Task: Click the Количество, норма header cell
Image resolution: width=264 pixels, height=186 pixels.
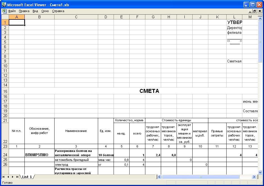Action: point(129,120)
